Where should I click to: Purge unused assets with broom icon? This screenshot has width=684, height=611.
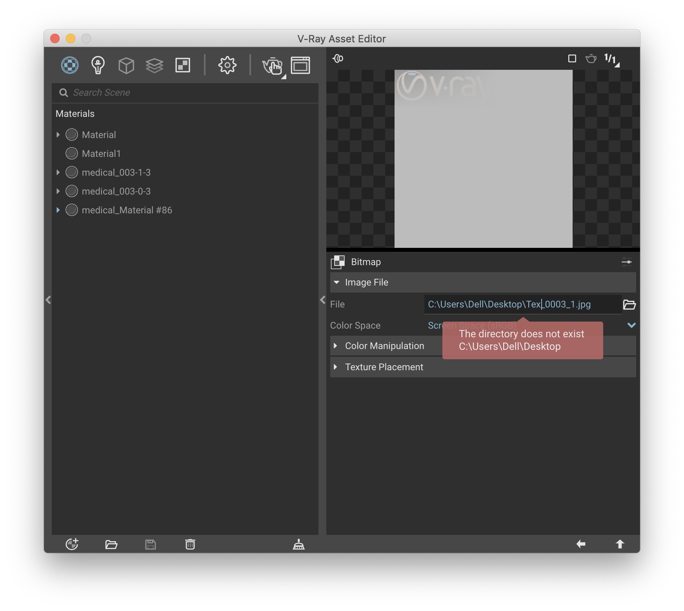tap(299, 544)
